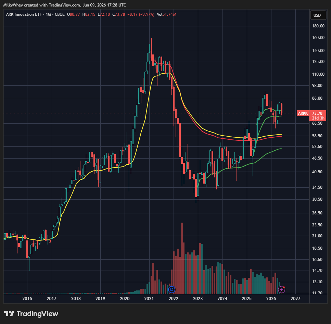Click the 1M interval label
Viewport: 331px width, 324px height.
[x=49, y=14]
